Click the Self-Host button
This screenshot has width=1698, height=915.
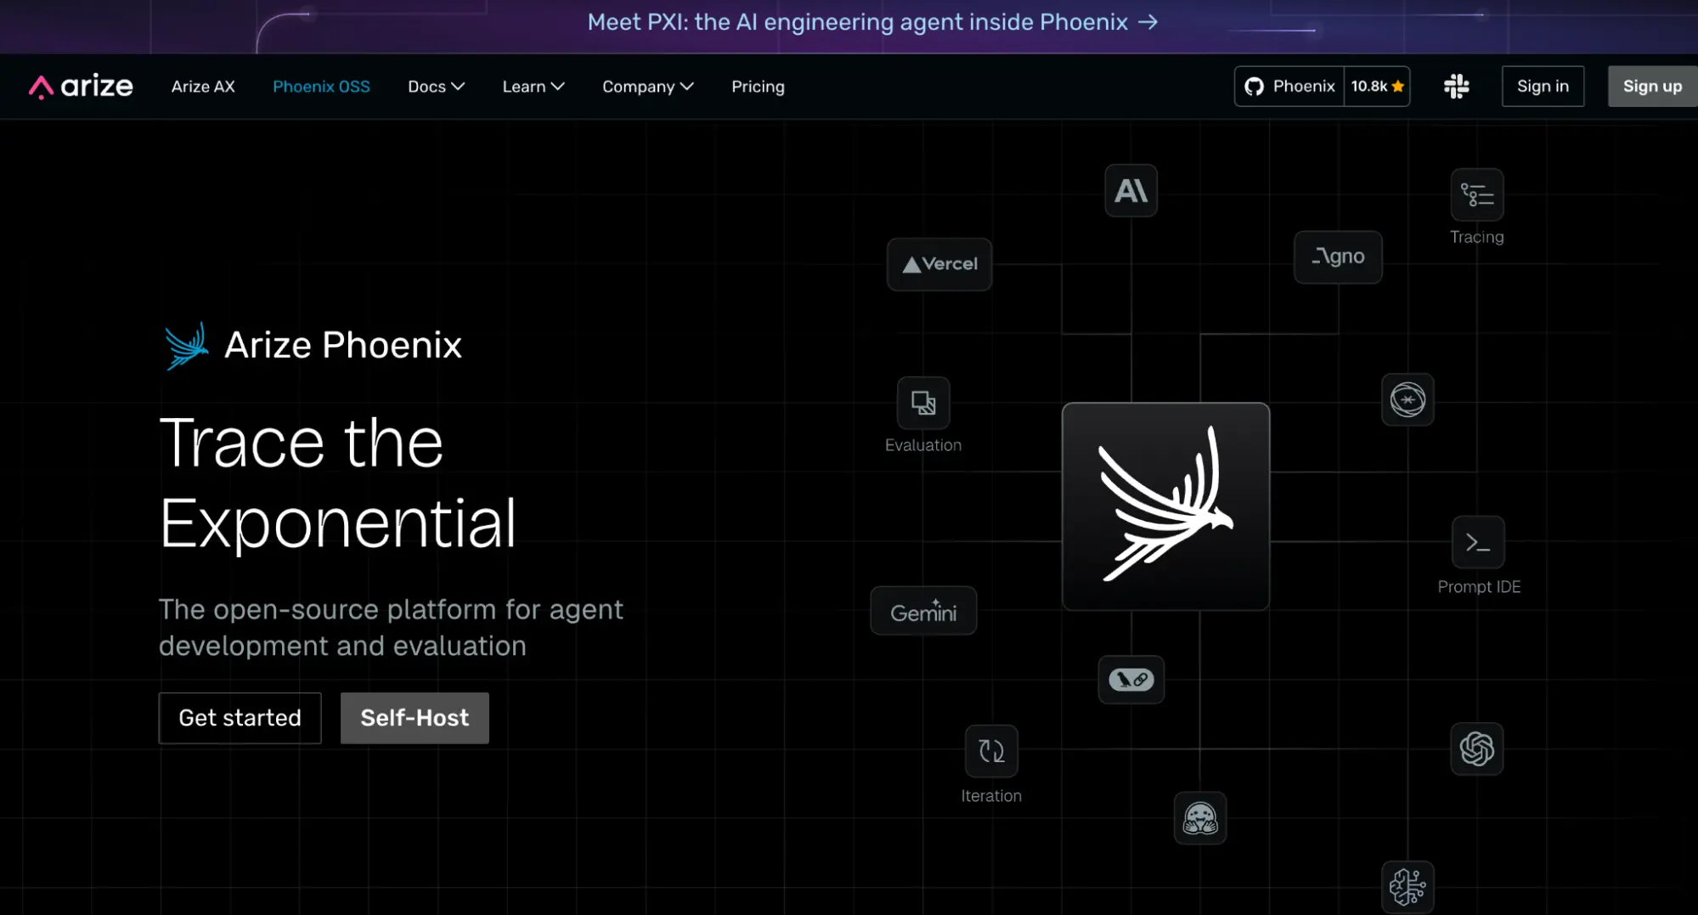[x=415, y=718]
